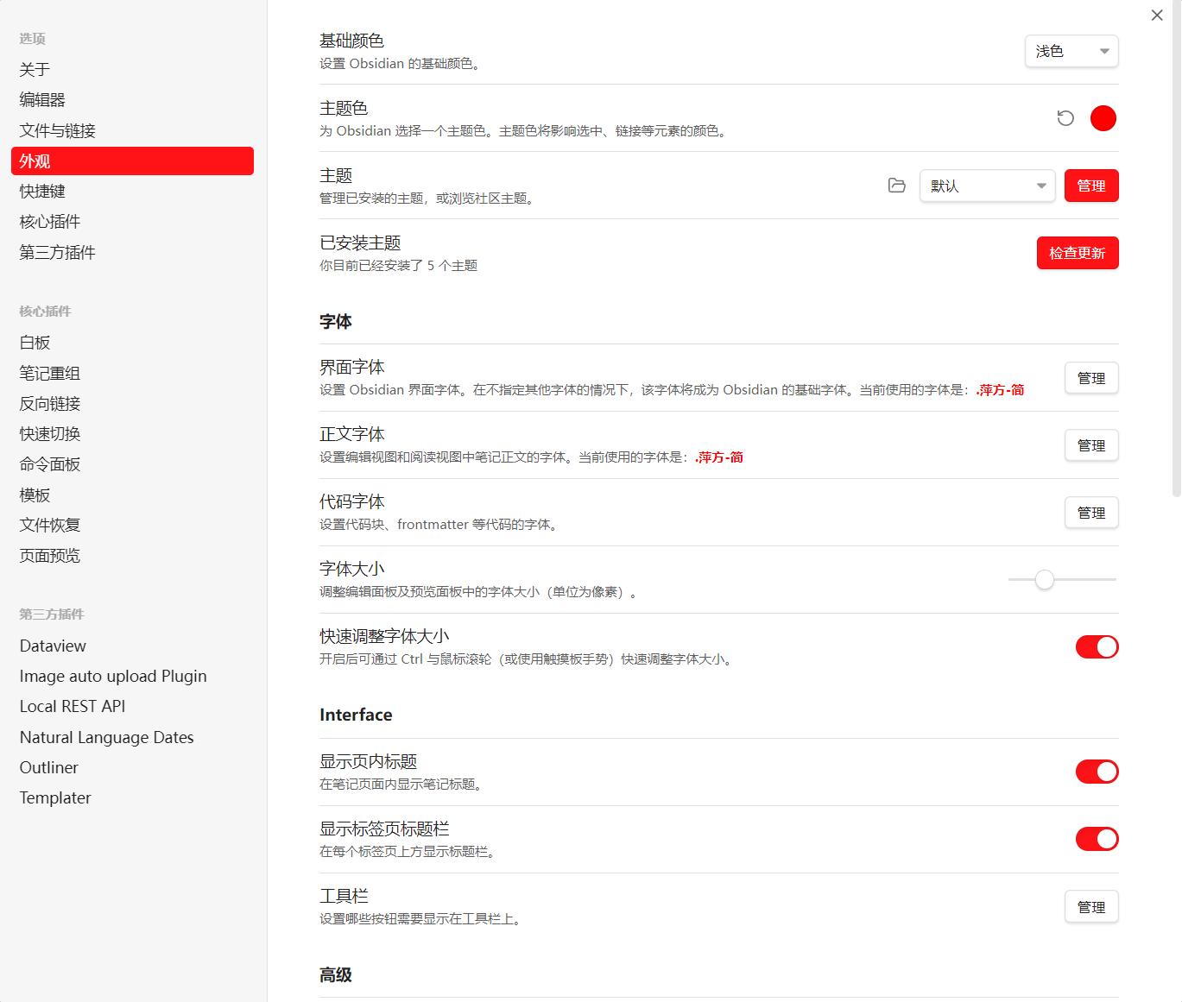The height and width of the screenshot is (1002, 1182).
Task: Click the 字体大小 setting title
Action: (x=352, y=569)
